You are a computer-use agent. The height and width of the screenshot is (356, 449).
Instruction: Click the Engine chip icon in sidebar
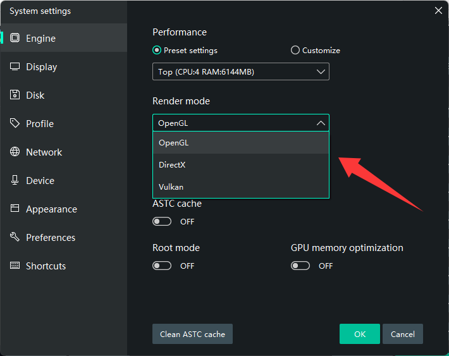click(x=15, y=38)
